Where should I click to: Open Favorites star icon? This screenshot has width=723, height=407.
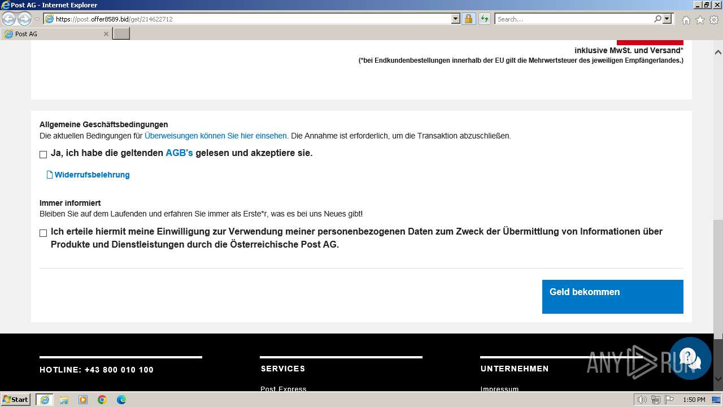pos(700,20)
